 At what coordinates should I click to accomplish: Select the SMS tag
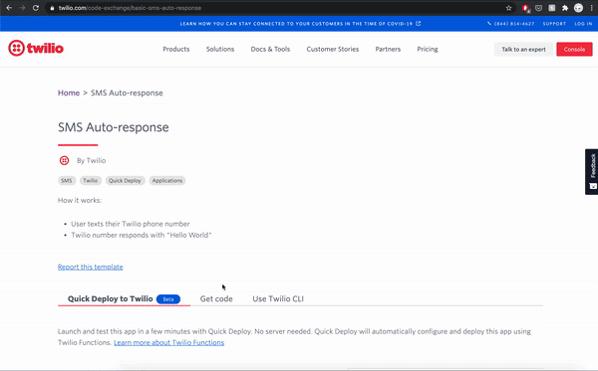click(67, 181)
